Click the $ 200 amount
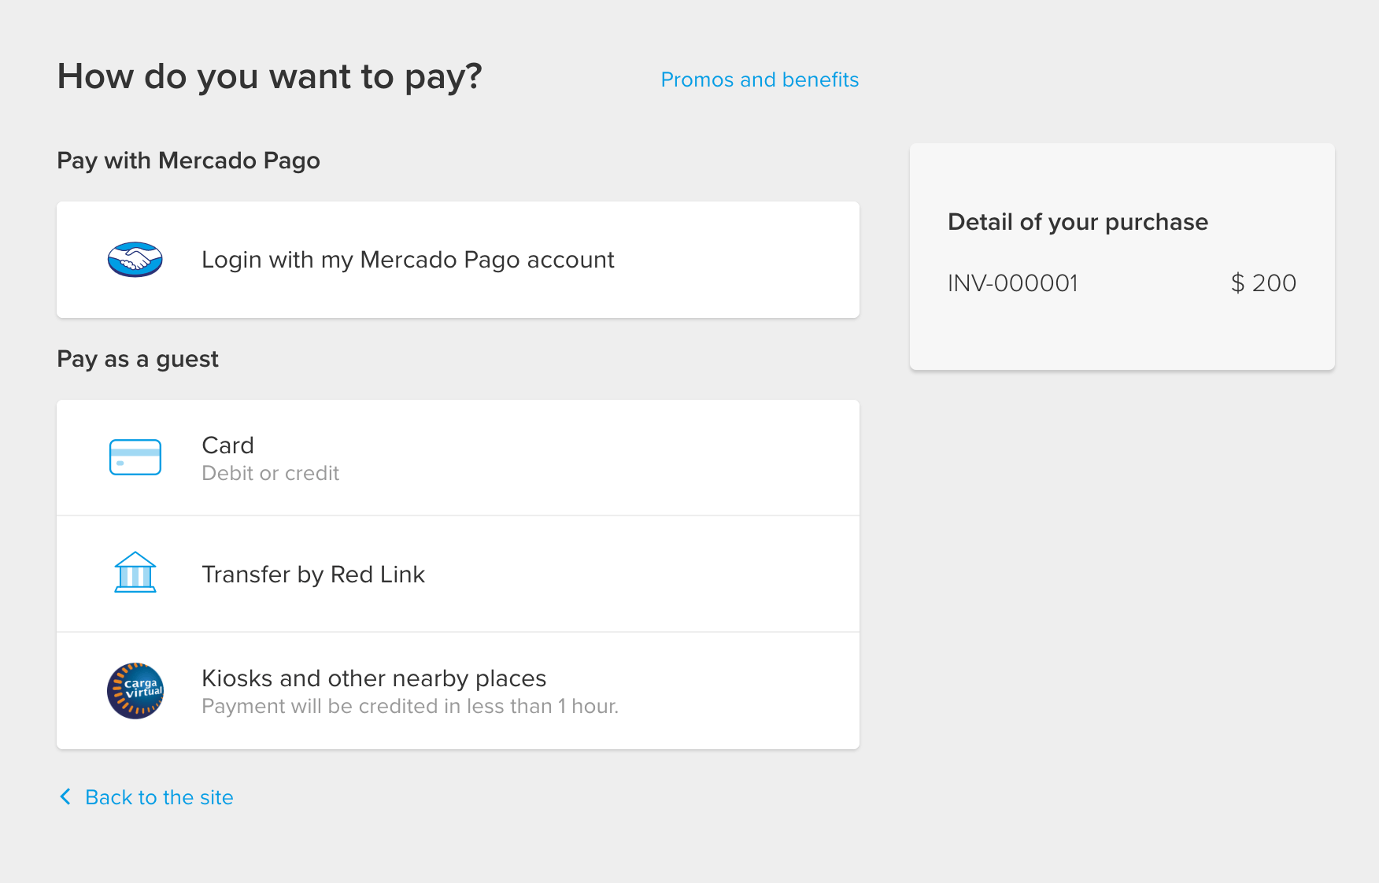Screen dimensions: 1379x883 [x=1263, y=283]
